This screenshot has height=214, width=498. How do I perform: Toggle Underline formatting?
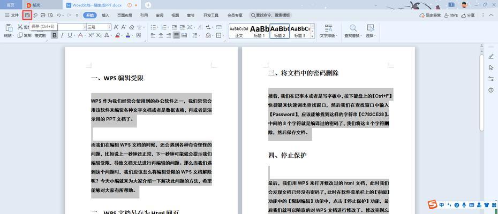pos(69,35)
